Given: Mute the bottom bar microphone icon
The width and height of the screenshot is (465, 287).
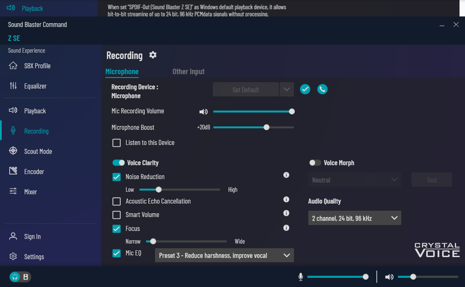Looking at the screenshot, I should [301, 277].
